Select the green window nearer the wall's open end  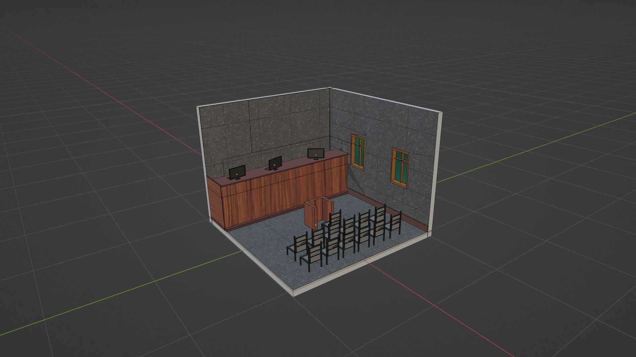pyautogui.click(x=400, y=167)
